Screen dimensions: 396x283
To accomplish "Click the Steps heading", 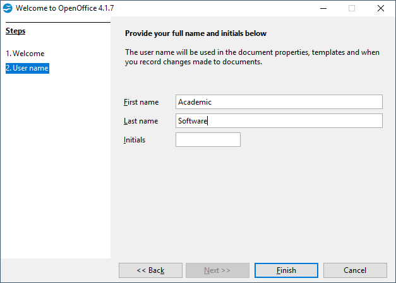I will (x=15, y=31).
